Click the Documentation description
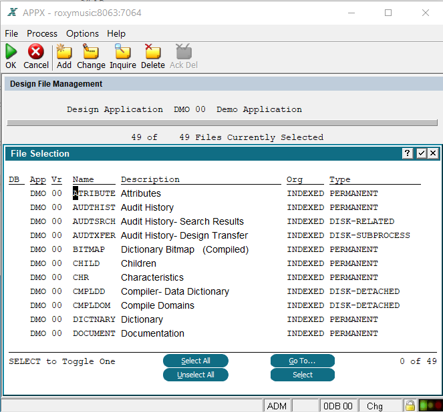The image size is (443, 412). [x=152, y=333]
